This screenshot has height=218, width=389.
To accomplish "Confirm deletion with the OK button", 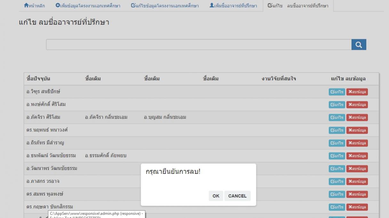I will pyautogui.click(x=216, y=196).
